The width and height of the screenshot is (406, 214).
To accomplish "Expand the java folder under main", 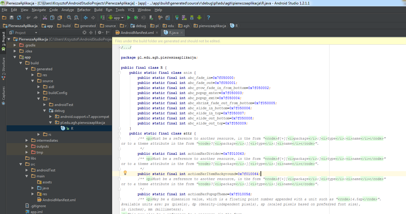I will click(33, 188).
